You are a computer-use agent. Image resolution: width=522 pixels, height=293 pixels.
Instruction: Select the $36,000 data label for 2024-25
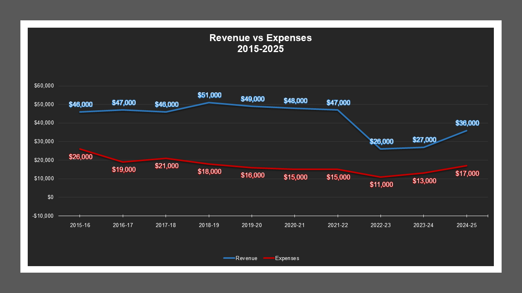tap(467, 122)
